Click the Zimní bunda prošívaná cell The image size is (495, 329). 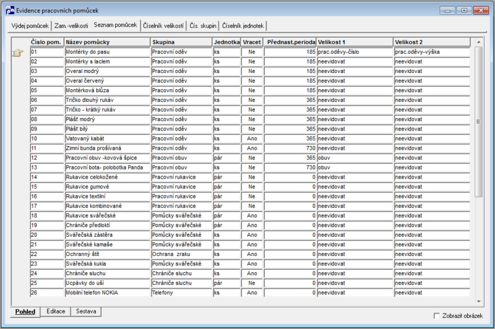(107, 148)
